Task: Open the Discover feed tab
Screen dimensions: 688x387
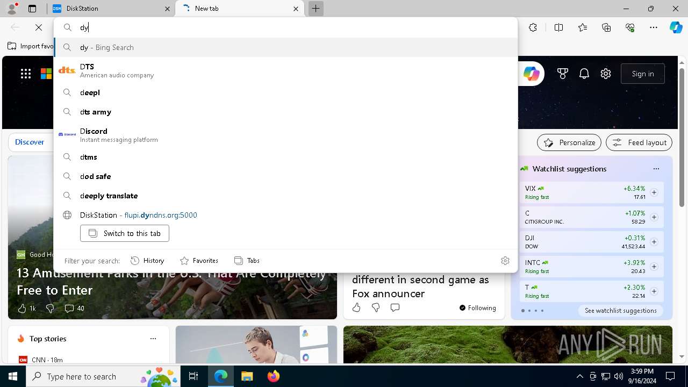Action: coord(30,142)
